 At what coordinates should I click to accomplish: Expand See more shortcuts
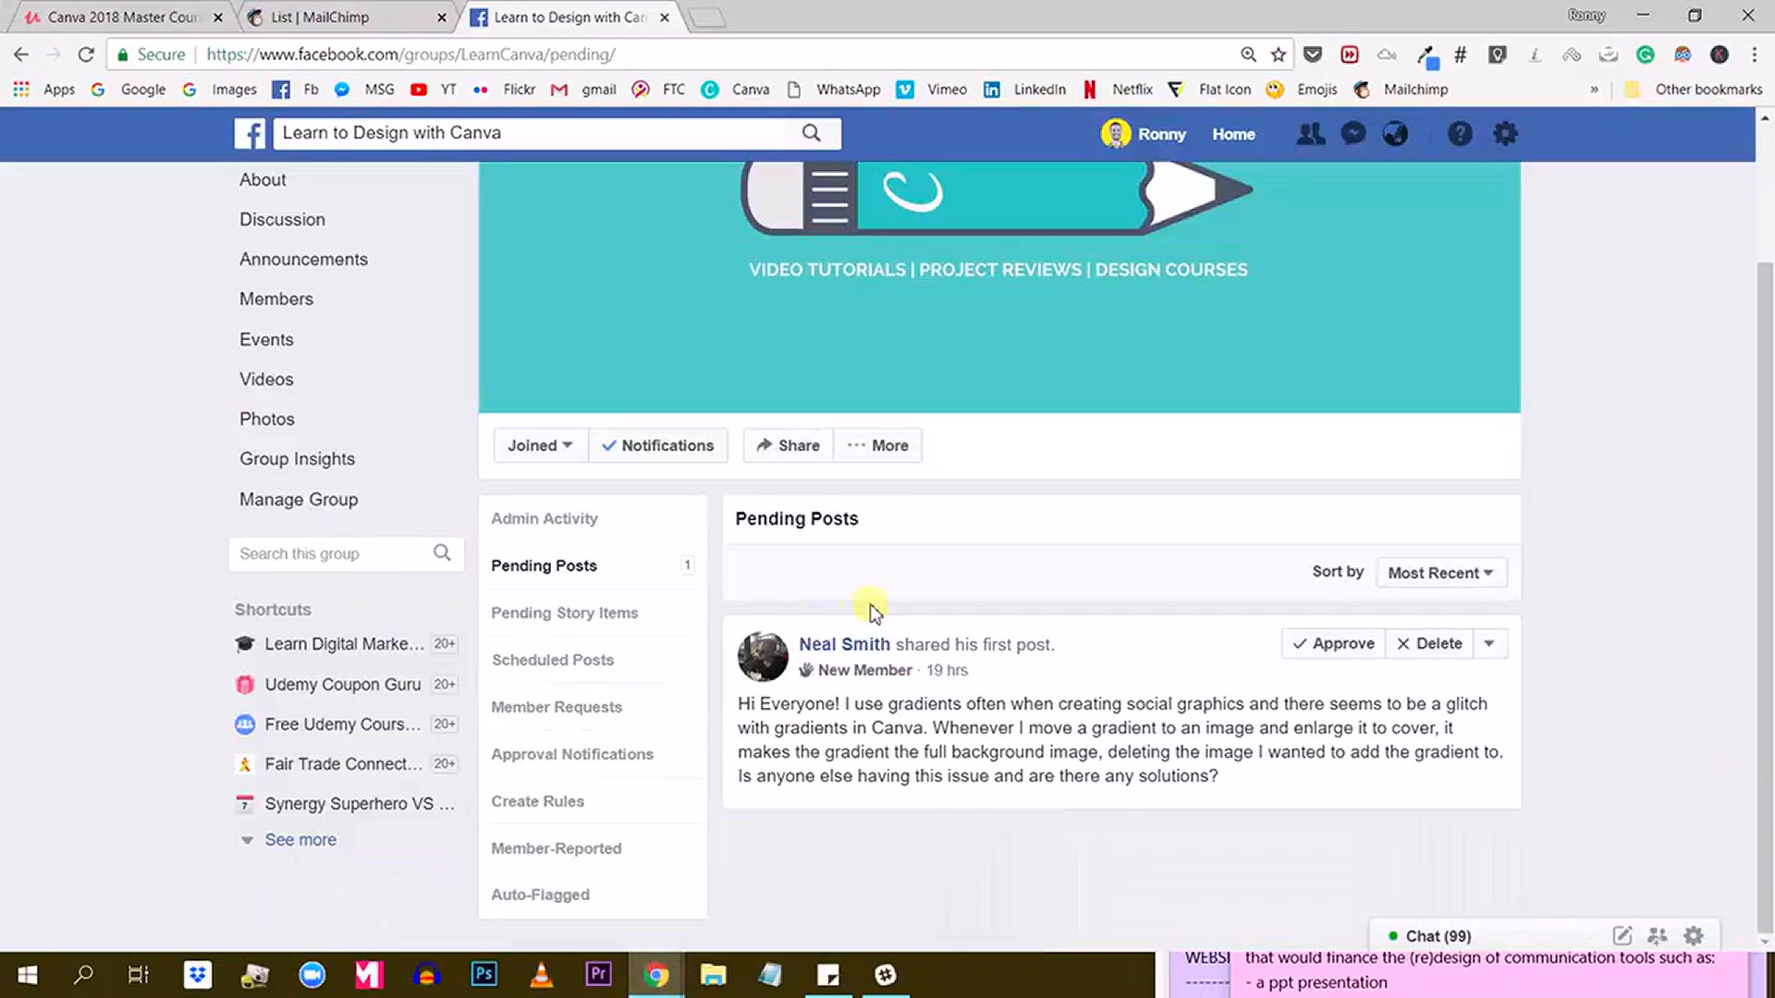pos(300,840)
